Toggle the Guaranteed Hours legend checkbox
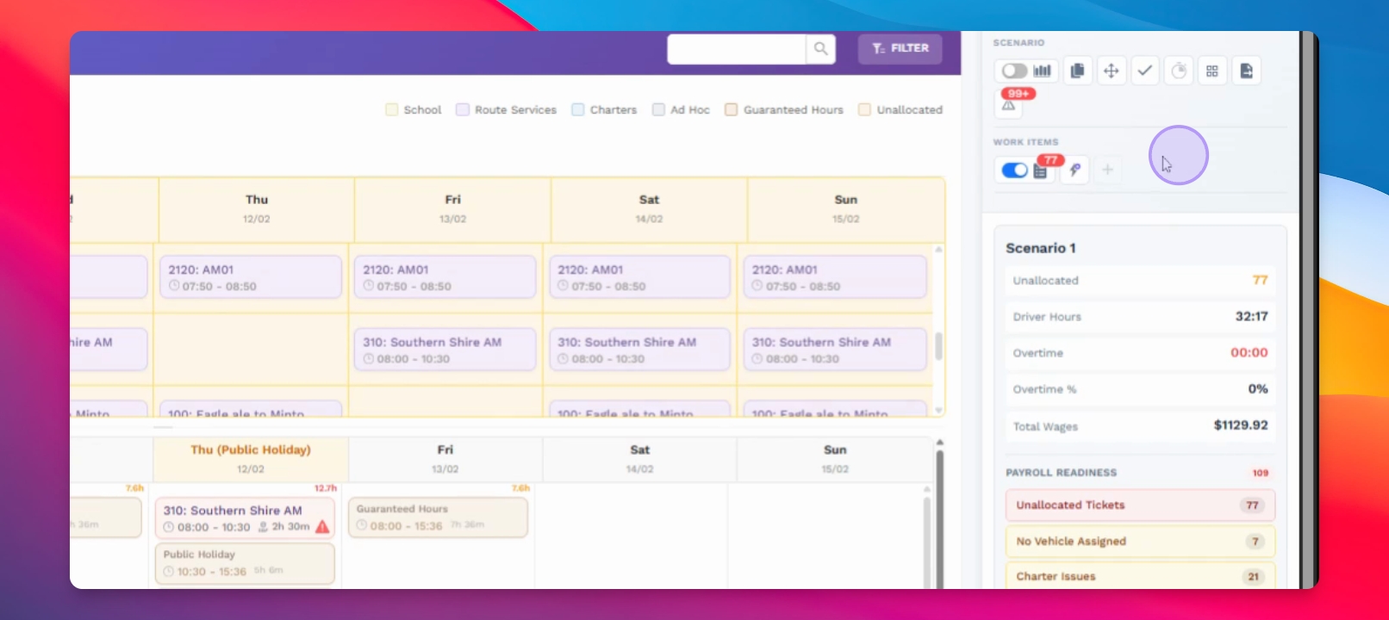 (732, 109)
